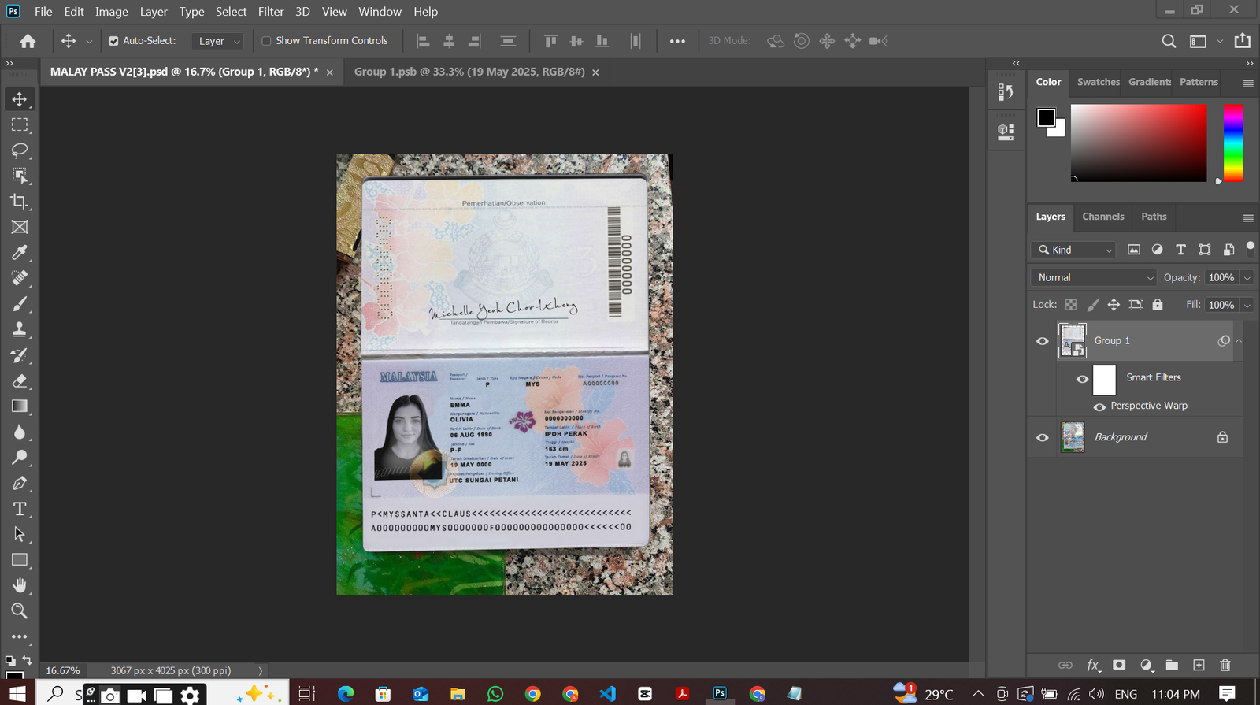
Task: Select the Zoom tool in toolbar
Action: [20, 611]
